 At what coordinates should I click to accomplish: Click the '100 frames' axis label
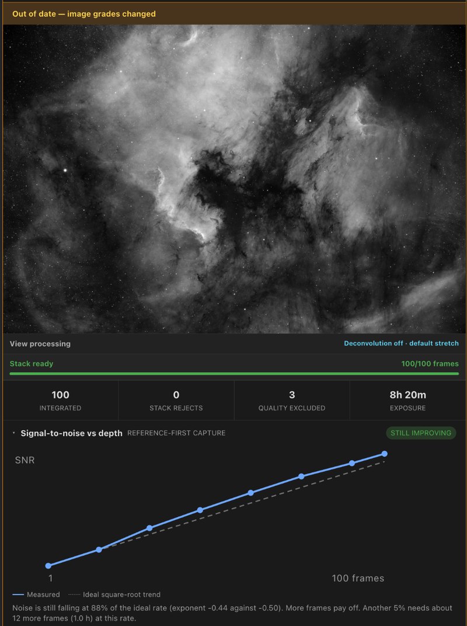coord(358,578)
